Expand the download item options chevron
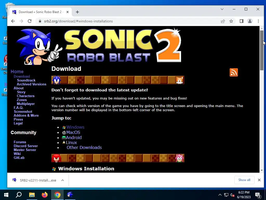The height and width of the screenshot is (200, 266). click(x=63, y=180)
